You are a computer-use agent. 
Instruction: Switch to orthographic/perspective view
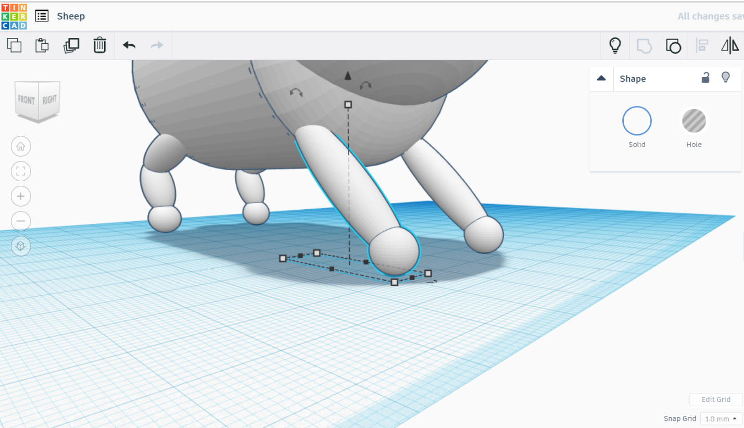[21, 246]
